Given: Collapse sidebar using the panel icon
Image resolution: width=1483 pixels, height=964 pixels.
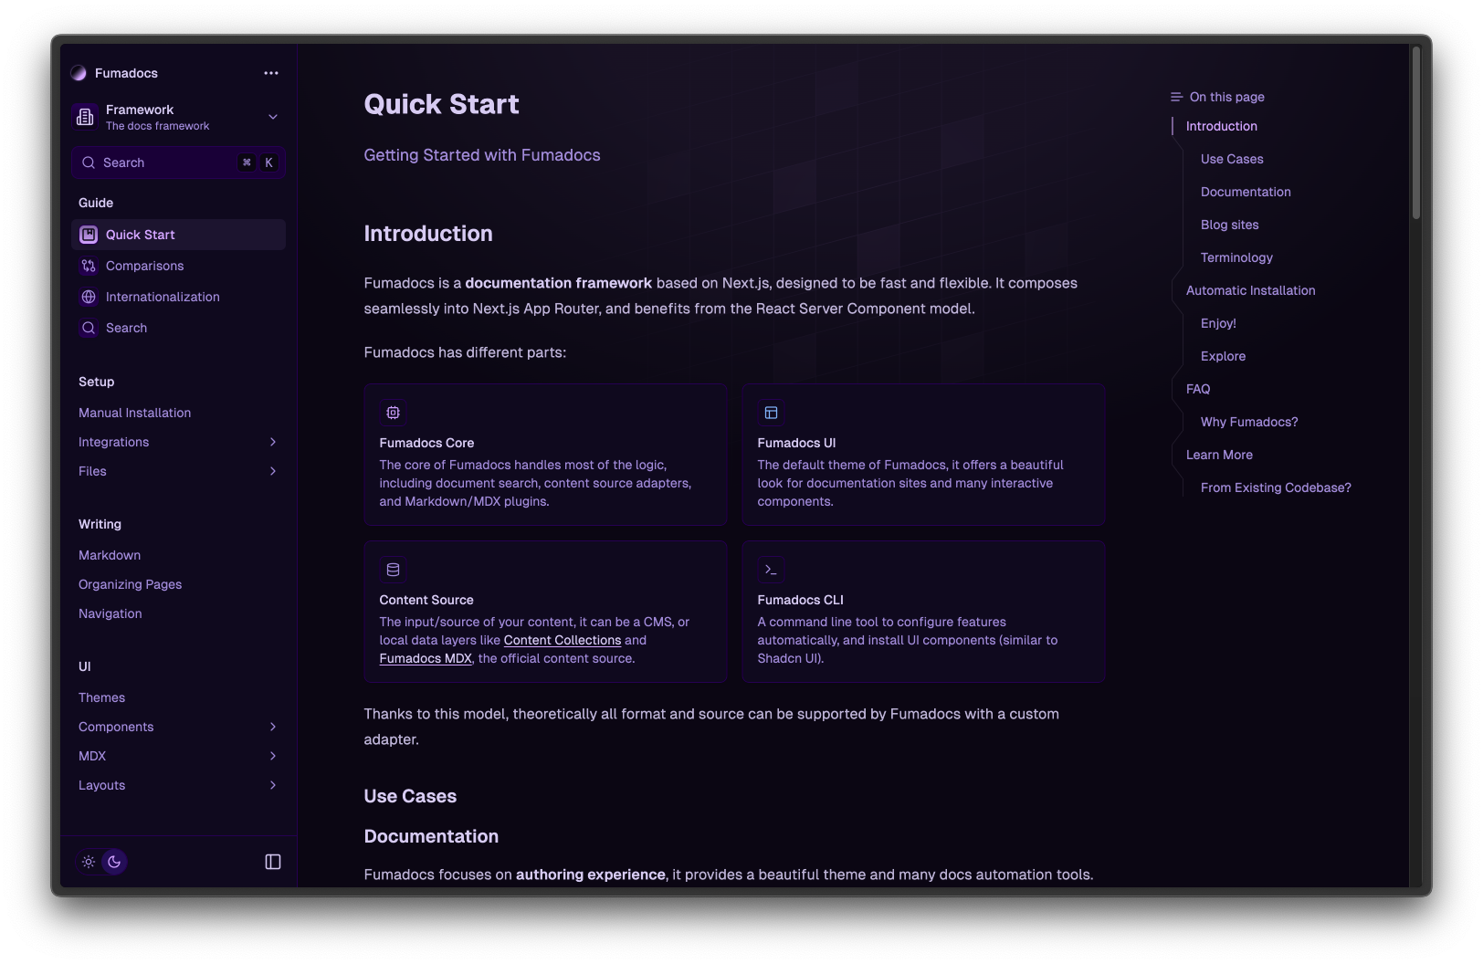Looking at the screenshot, I should tap(273, 862).
